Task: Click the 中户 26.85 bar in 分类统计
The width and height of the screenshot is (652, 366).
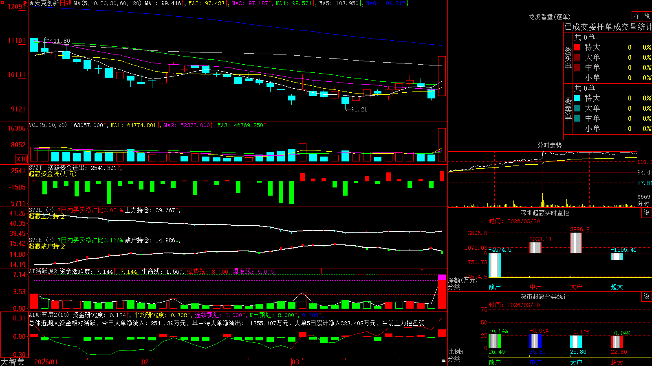Action: [535, 341]
